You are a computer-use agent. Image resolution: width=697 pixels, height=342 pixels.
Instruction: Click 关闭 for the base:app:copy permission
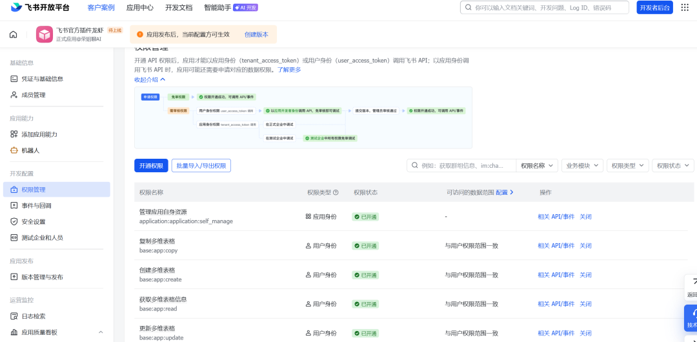[585, 245]
